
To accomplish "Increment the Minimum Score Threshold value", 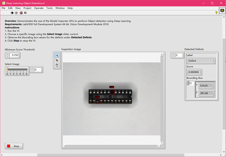I will (7, 54).
